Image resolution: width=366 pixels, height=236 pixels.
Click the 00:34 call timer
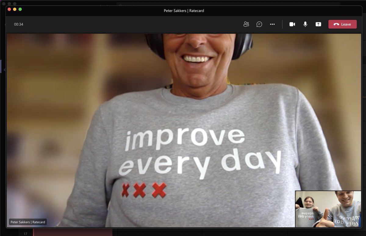pos(19,24)
